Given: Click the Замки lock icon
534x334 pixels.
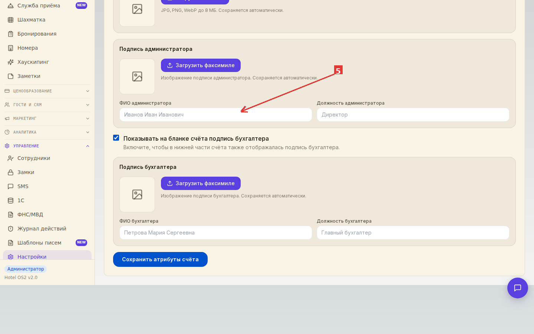Looking at the screenshot, I should tap(11, 172).
